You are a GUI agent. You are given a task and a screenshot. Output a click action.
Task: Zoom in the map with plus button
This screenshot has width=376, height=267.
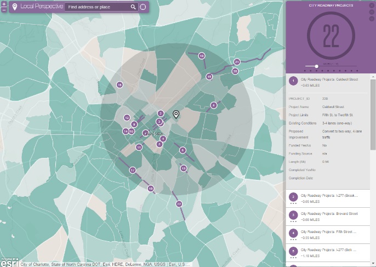[x=4, y=4]
